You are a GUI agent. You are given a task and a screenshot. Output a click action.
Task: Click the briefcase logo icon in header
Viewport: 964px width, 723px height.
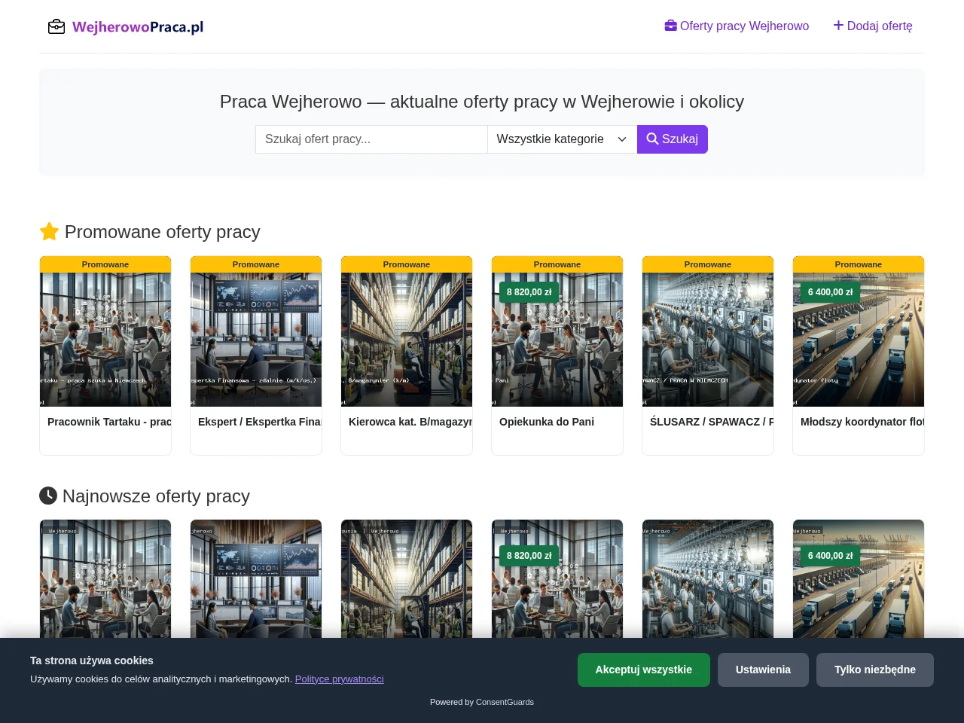click(x=56, y=27)
